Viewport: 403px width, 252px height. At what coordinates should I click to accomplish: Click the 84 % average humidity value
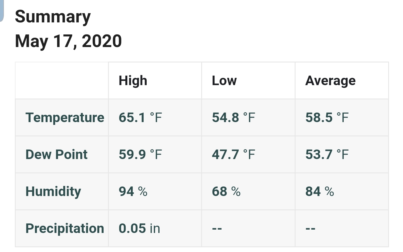(x=320, y=192)
